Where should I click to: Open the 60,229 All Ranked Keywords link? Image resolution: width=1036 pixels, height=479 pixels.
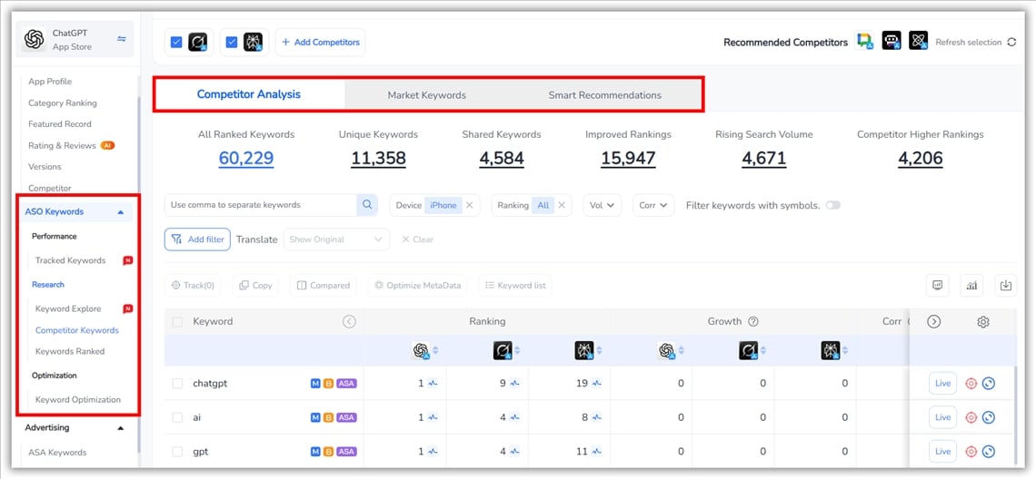tap(246, 159)
